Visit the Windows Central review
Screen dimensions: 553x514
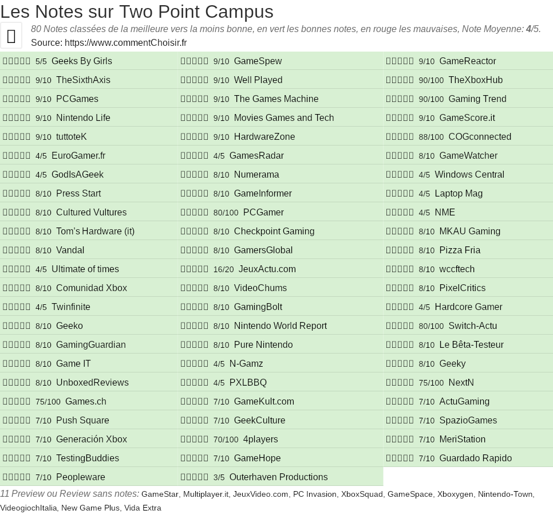click(x=469, y=175)
